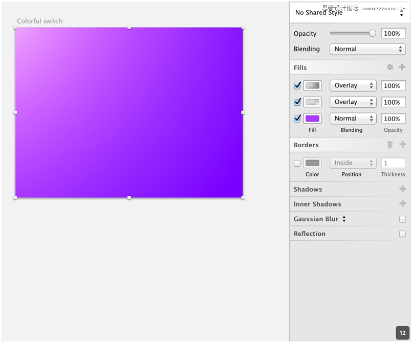Screen dimensions: 411x343
Task: Click the Inner Shadows section header
Action: click(317, 204)
